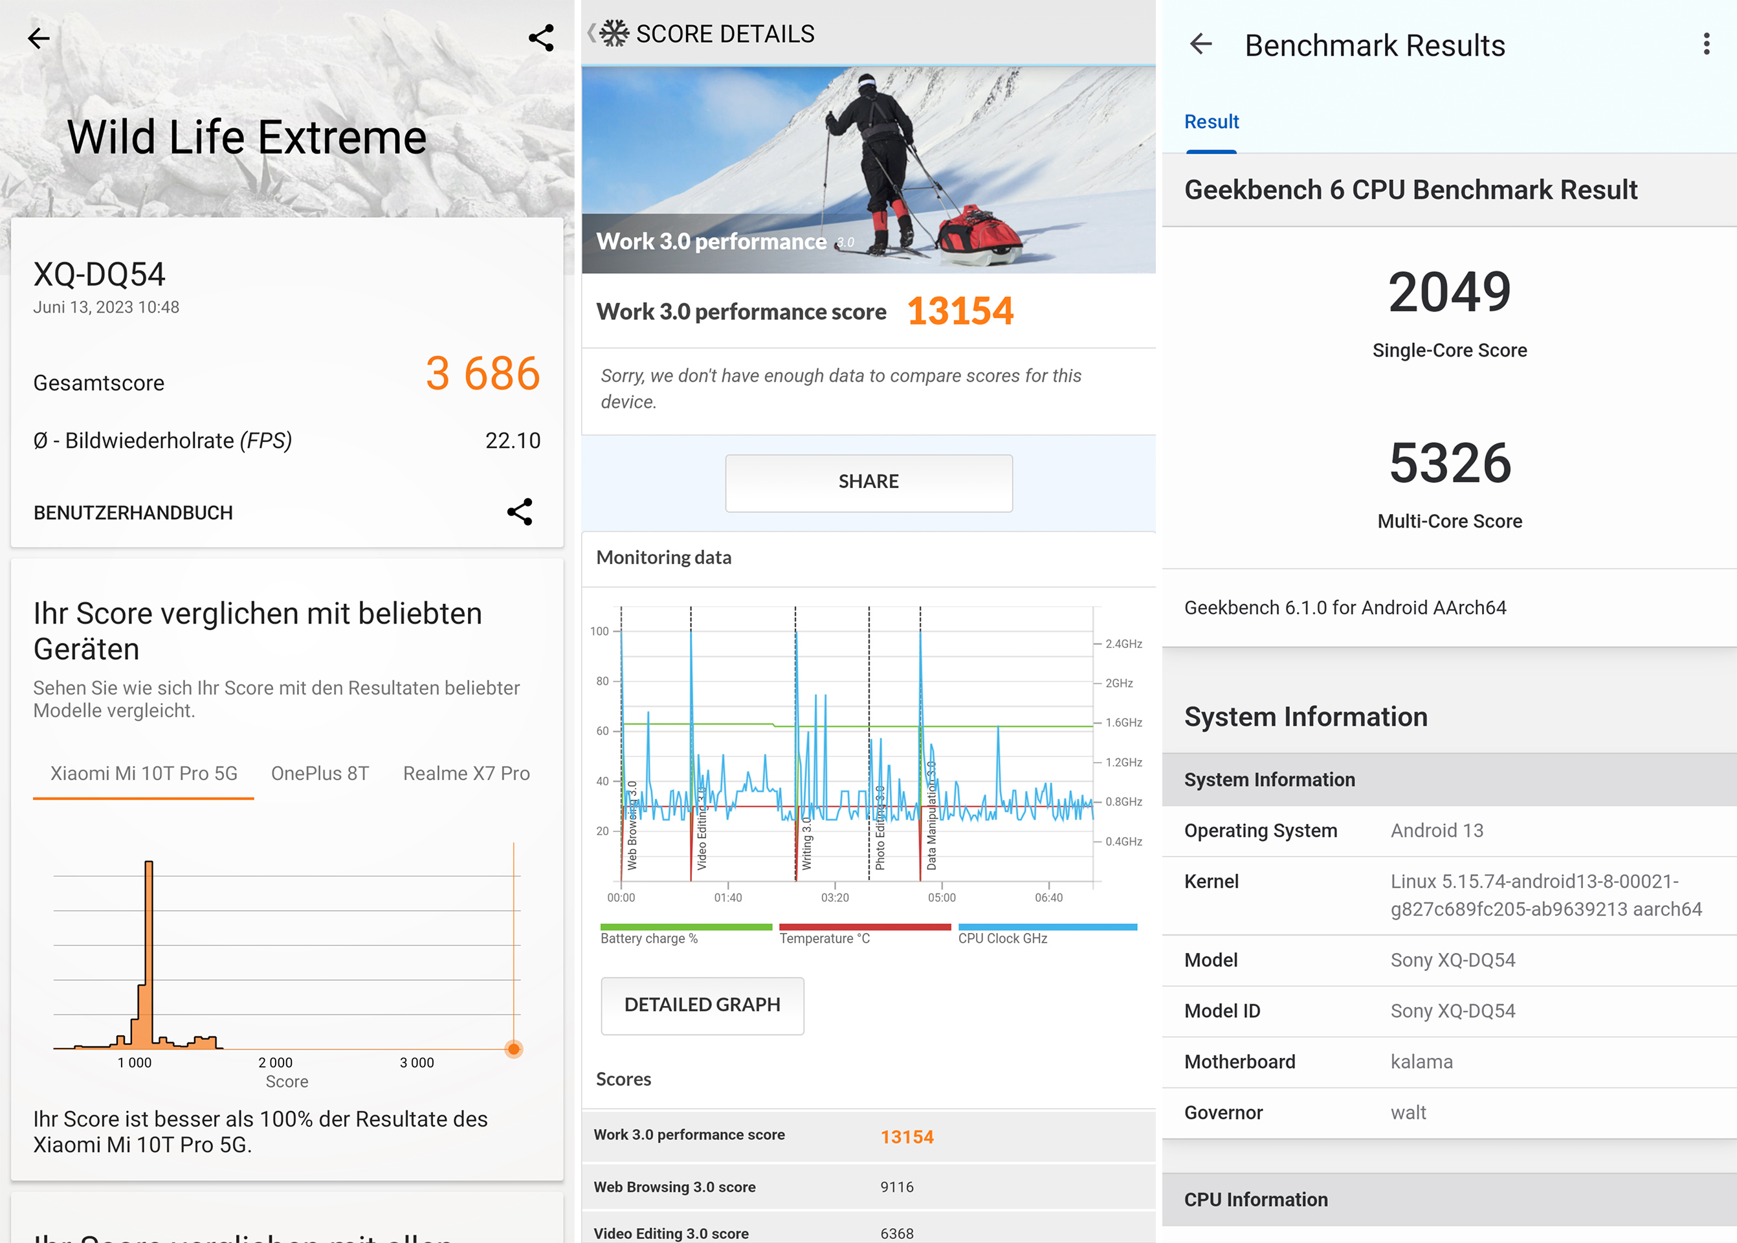Screen dimensions: 1737x1243
Task: Tap back chevron before SCORE DETAILS
Action: pyautogui.click(x=592, y=33)
